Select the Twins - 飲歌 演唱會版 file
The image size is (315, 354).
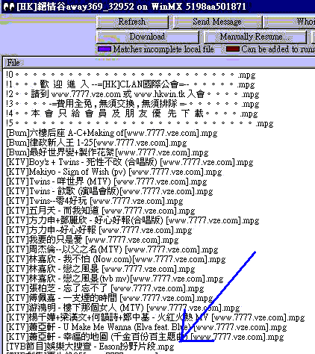pyautogui.click(x=110, y=191)
